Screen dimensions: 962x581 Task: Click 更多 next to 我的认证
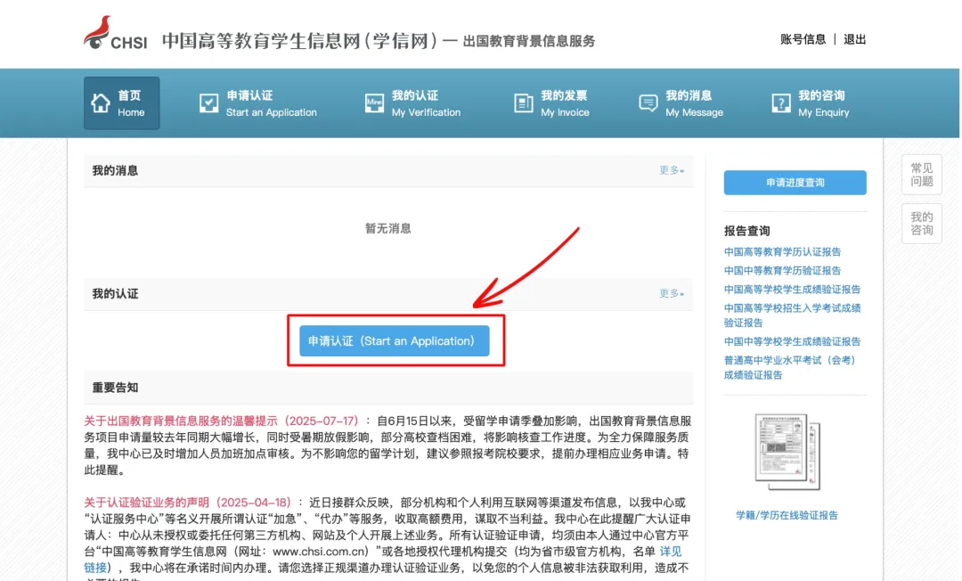pyautogui.click(x=672, y=294)
